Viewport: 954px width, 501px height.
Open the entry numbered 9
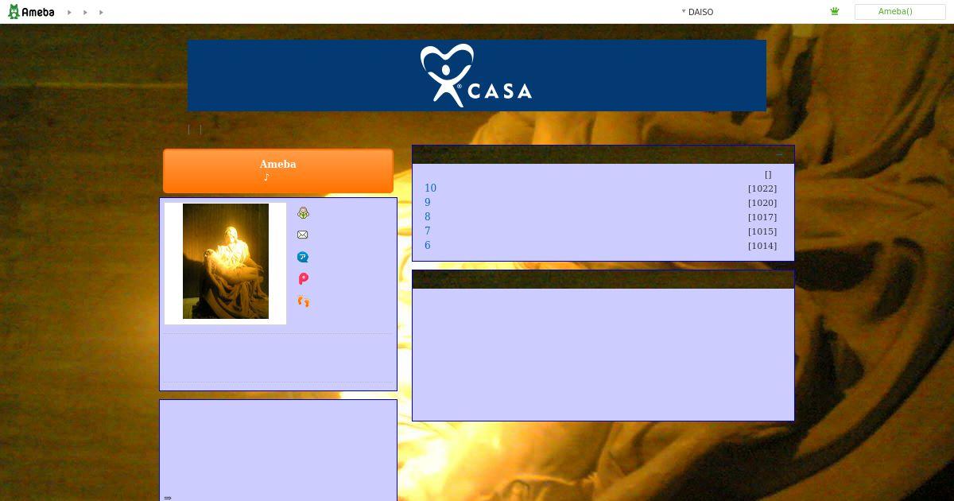pyautogui.click(x=427, y=203)
